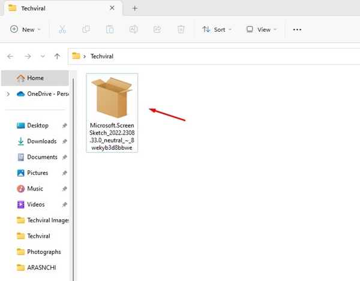Click the Copy icon in toolbar

(x=86, y=29)
